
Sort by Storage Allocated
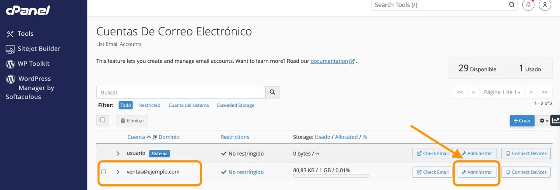coord(346,137)
